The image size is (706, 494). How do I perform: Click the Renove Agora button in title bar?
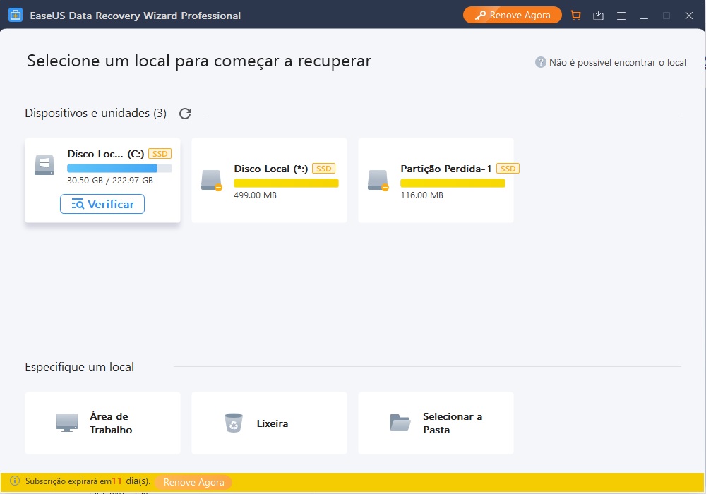[x=513, y=15]
